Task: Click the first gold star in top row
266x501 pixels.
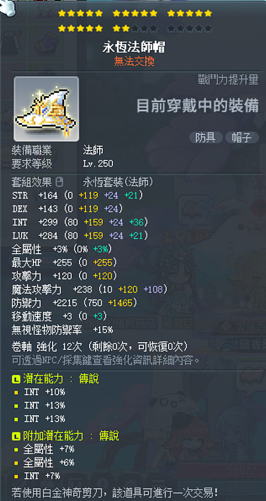Action: coord(62,13)
